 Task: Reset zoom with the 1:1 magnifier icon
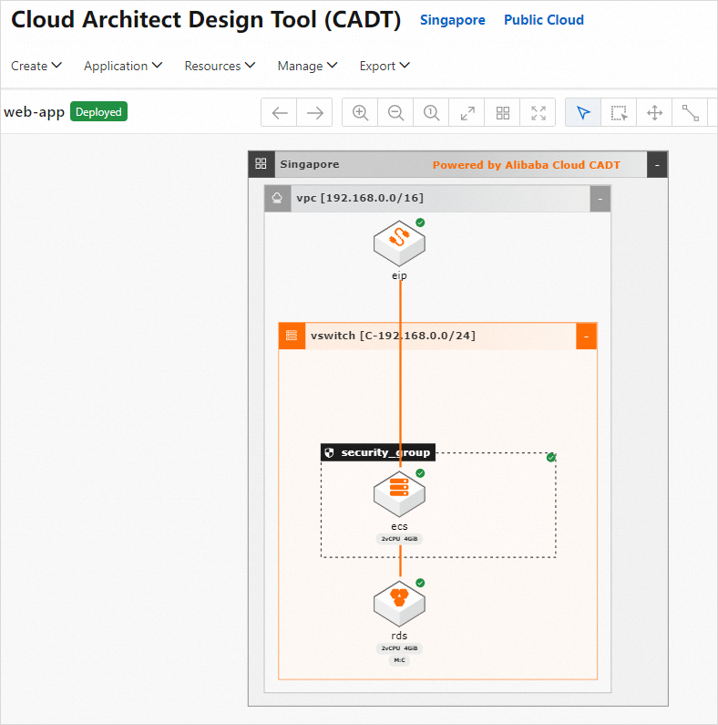pos(431,112)
